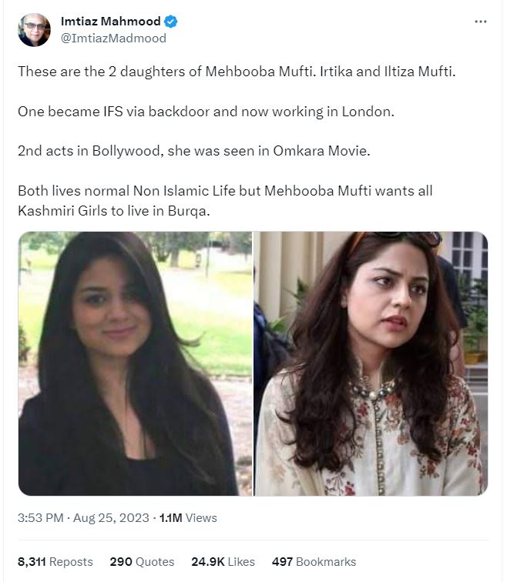Screen dimensions: 507x582
Task: Open the 24.9K Likes list
Action: [x=224, y=562]
